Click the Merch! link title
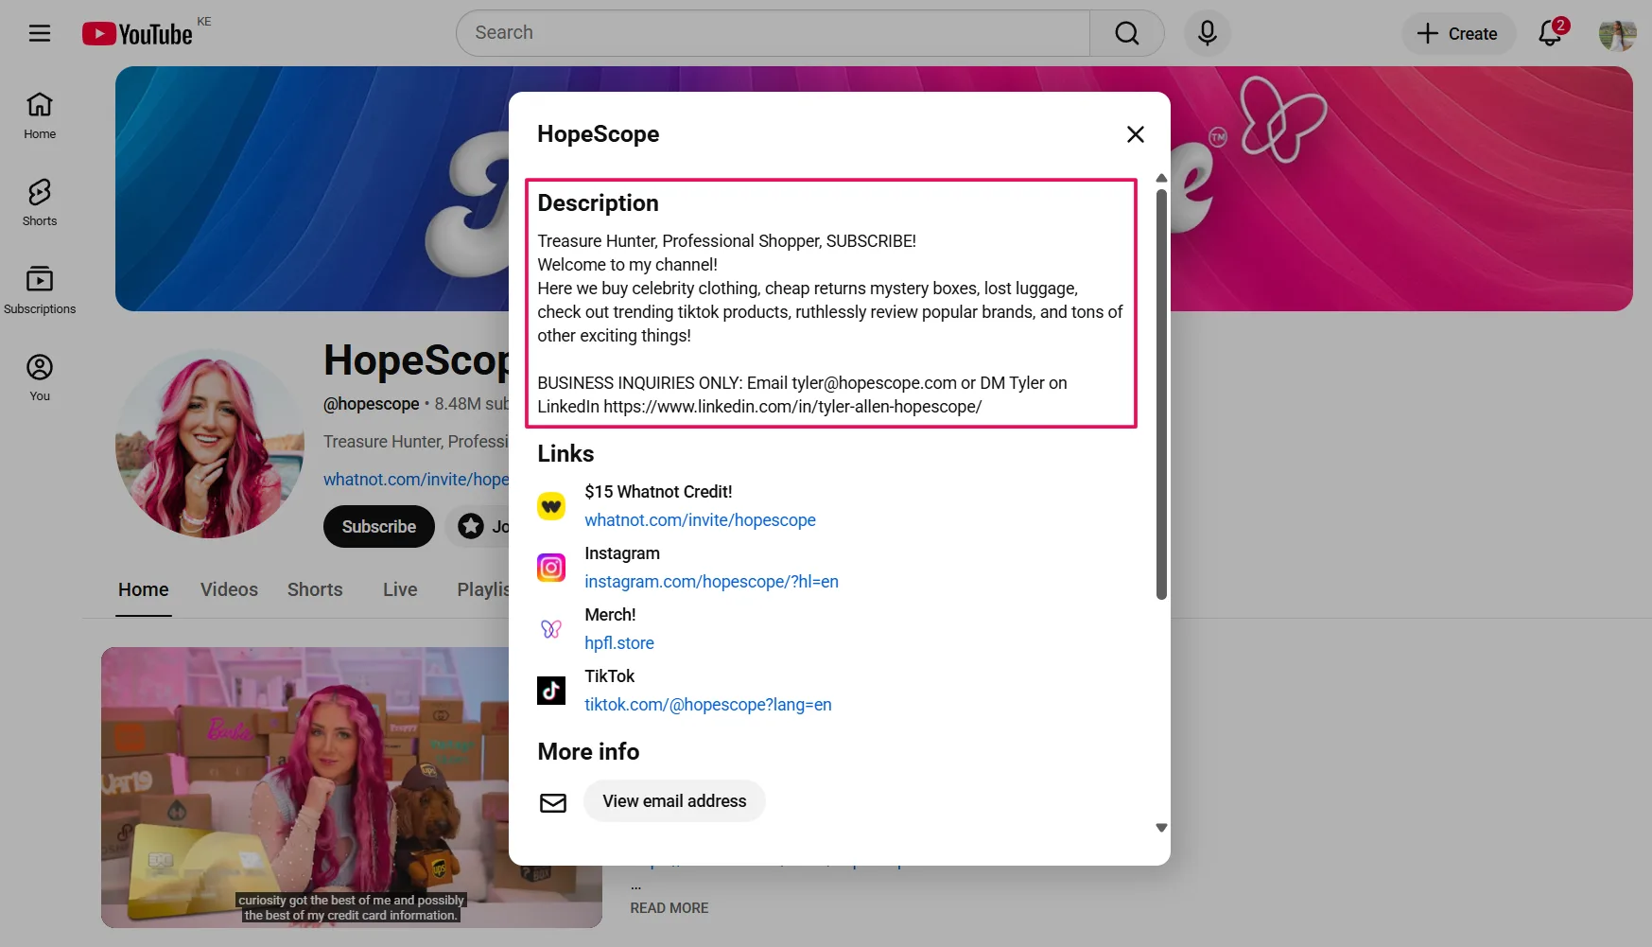Viewport: 1652px width, 947px height. click(610, 615)
